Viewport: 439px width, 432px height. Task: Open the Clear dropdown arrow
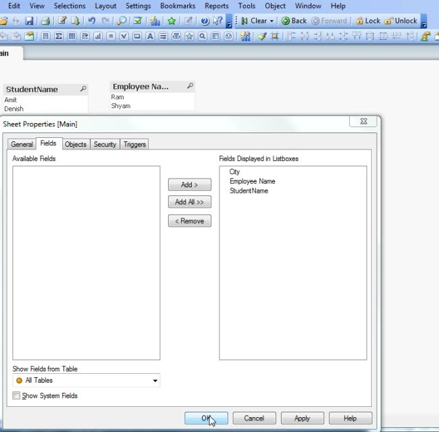click(x=272, y=22)
